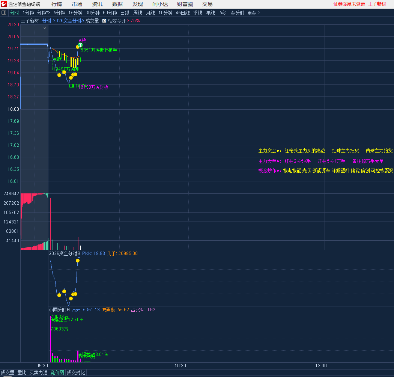Open the 行情 menu
This screenshot has height=377, width=394.
pyautogui.click(x=57, y=4)
